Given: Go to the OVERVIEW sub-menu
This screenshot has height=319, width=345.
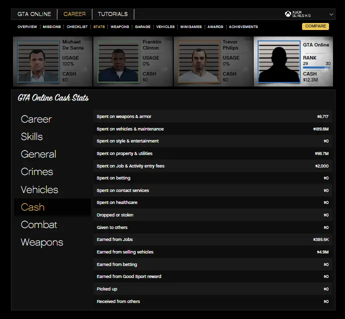Looking at the screenshot, I should pyautogui.click(x=27, y=27).
